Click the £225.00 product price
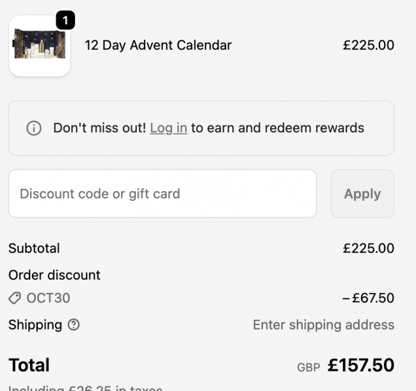This screenshot has width=416, height=391. (368, 45)
